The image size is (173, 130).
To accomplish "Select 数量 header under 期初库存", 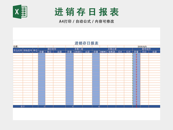I will pos(42,52).
